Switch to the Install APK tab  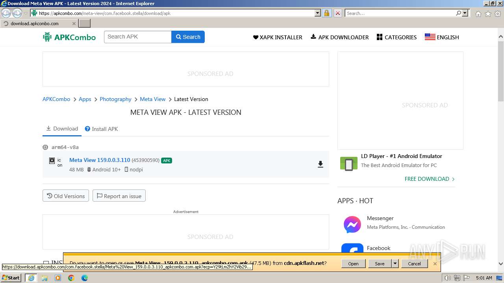click(101, 129)
